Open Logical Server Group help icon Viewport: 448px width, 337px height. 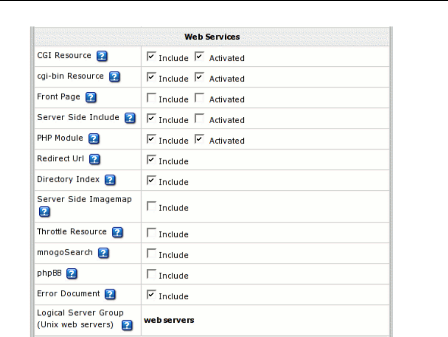pos(127,325)
